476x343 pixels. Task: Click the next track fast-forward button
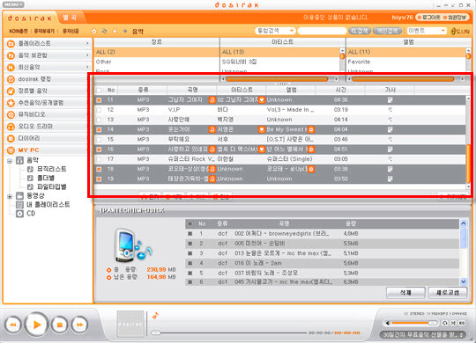click(79, 325)
